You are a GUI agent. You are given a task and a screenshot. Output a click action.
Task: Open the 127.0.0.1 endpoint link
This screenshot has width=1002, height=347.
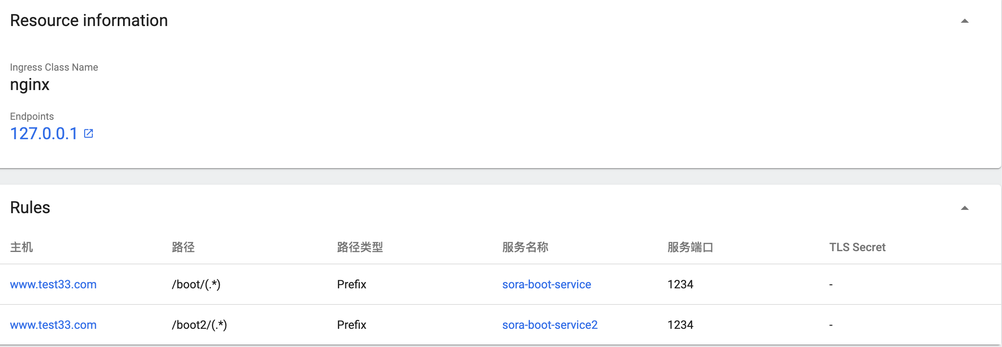(x=44, y=133)
